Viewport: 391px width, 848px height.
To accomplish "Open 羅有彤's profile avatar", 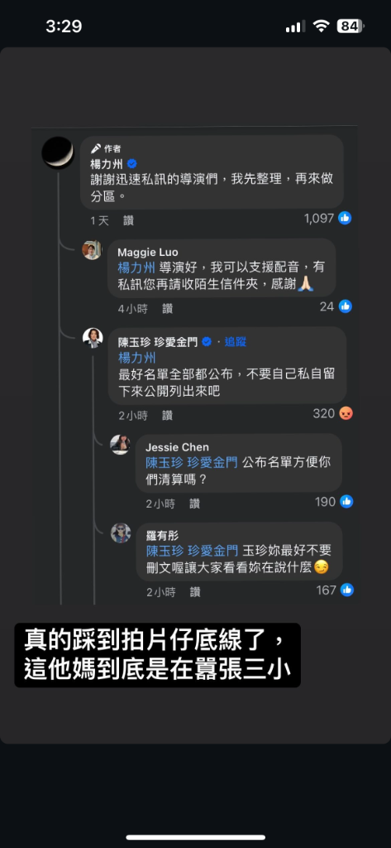I will [121, 533].
